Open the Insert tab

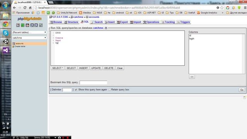(110, 22)
